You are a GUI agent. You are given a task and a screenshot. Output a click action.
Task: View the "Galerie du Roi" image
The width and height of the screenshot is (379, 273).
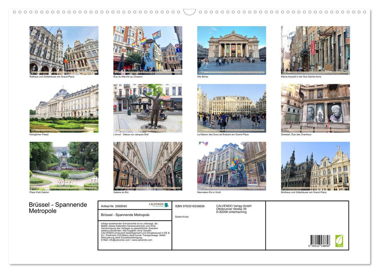(x=148, y=166)
